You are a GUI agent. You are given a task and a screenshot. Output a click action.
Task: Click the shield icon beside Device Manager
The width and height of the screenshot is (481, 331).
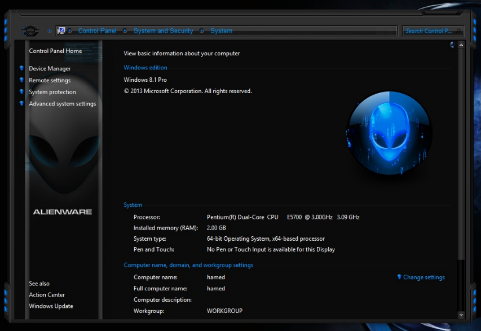[x=21, y=68]
